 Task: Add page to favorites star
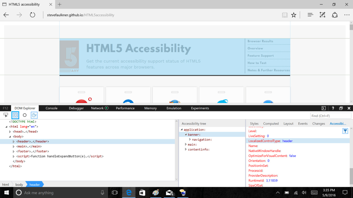coord(294,15)
